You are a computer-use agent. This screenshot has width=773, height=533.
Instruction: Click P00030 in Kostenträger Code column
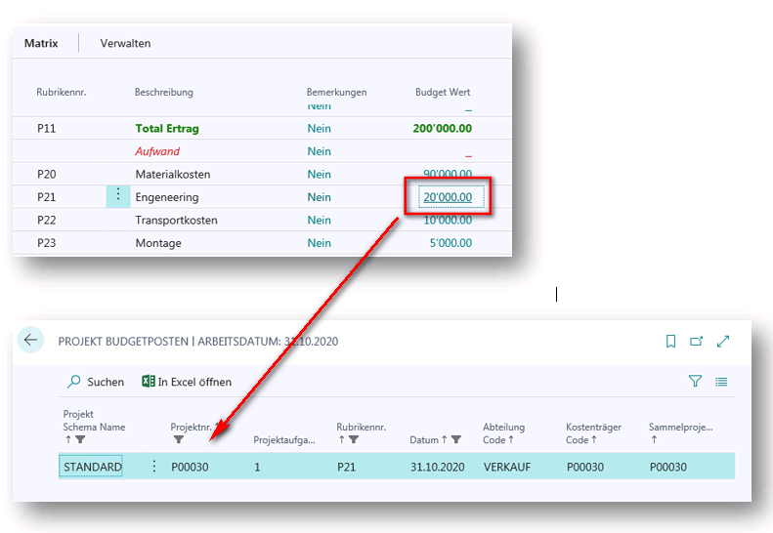[584, 467]
